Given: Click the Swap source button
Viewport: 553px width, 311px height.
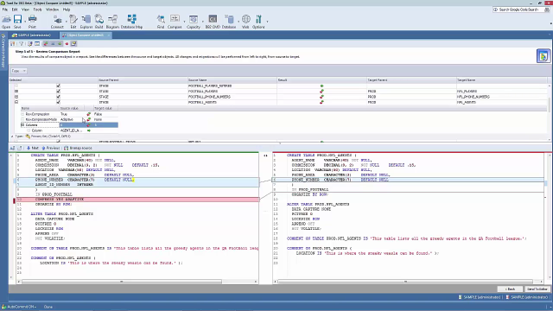Looking at the screenshot, I should tap(78, 148).
